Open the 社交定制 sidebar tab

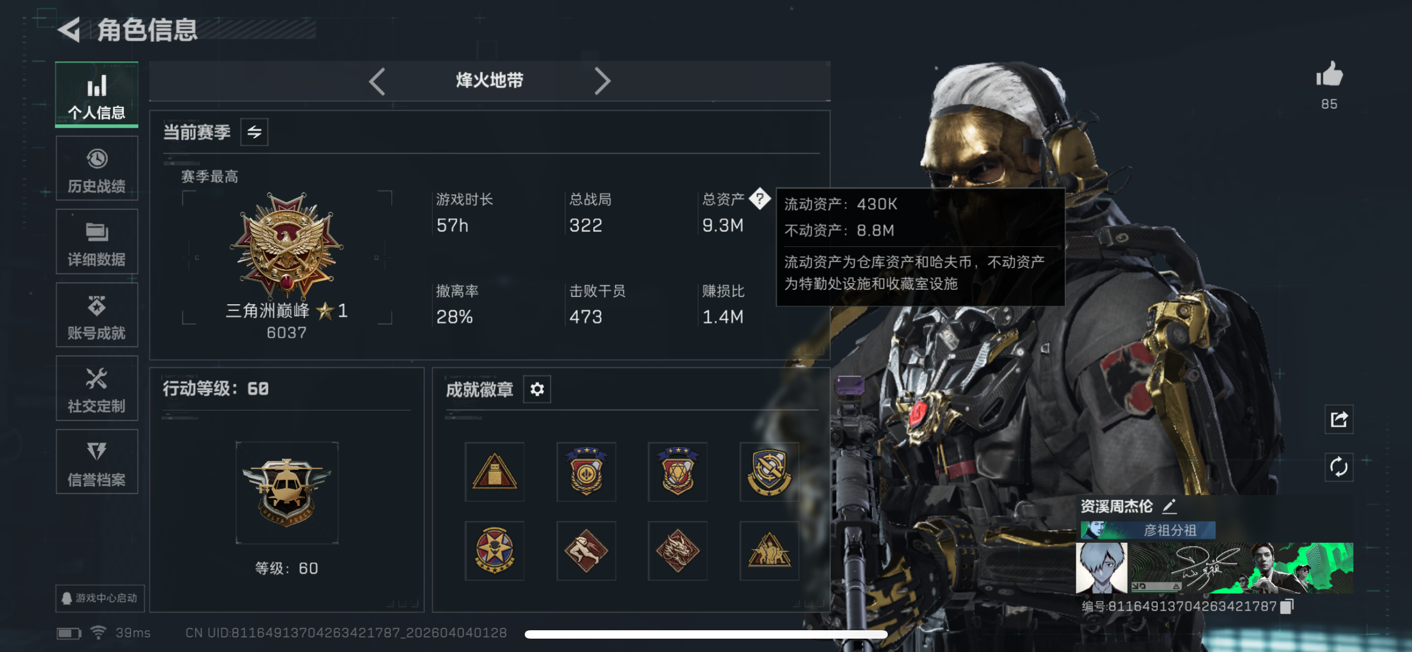coord(97,388)
